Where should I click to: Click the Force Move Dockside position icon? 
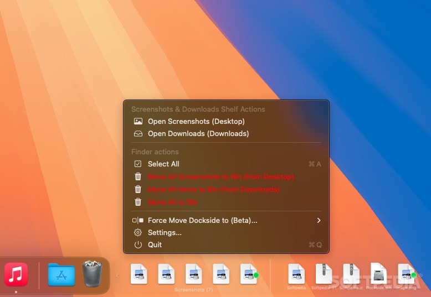138,220
